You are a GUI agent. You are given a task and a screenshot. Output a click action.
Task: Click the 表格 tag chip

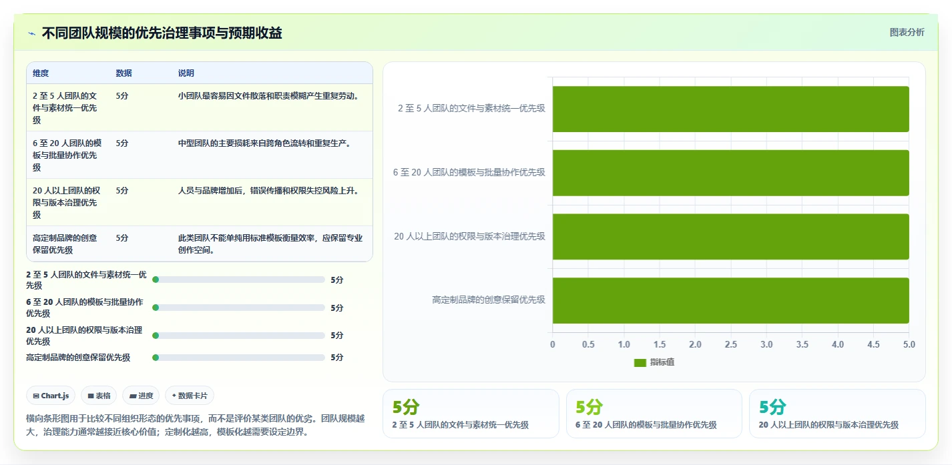click(x=99, y=396)
